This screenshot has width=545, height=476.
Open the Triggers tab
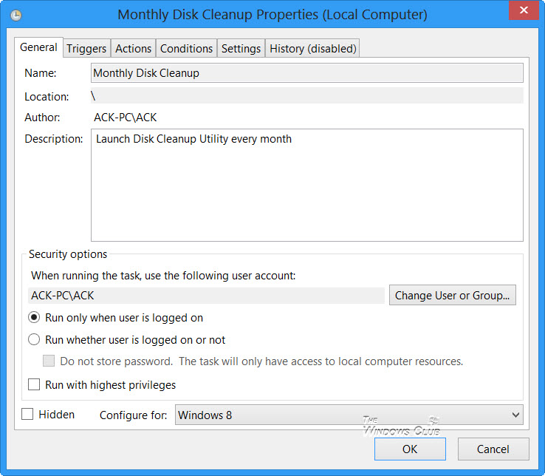coord(86,49)
